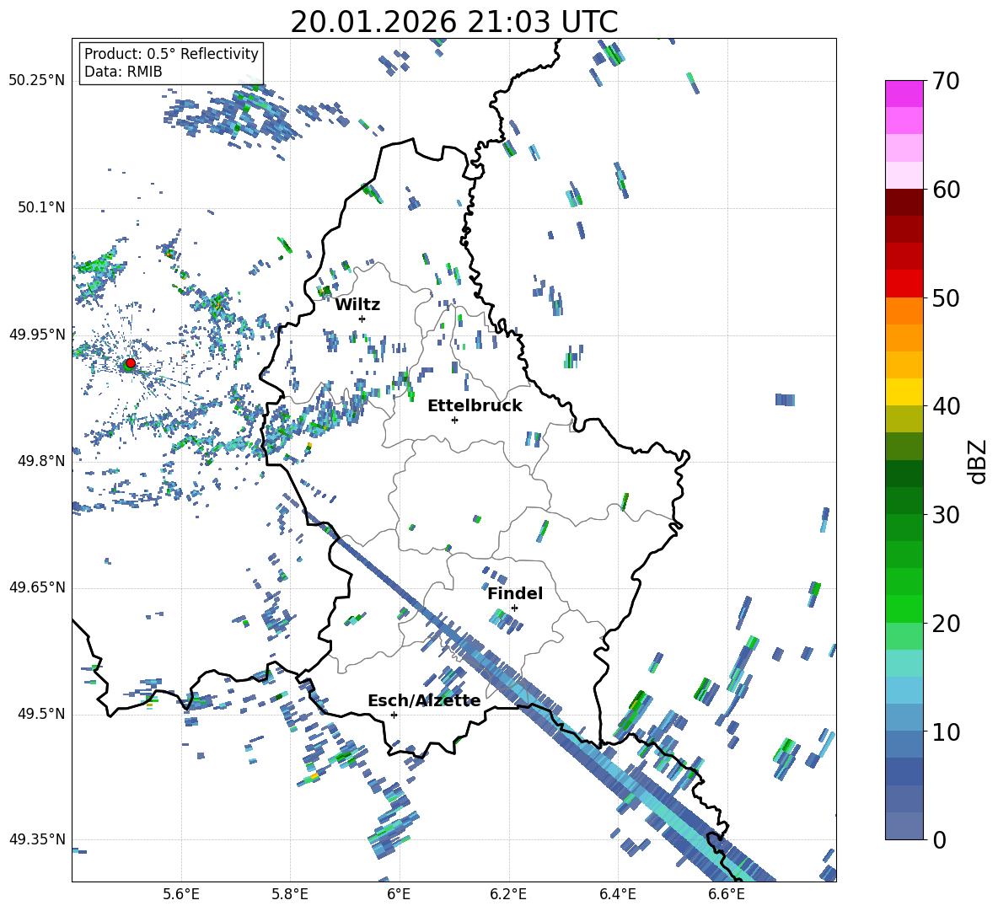Click the Wiltz station cross marker
The image size is (998, 911).
coord(362,319)
